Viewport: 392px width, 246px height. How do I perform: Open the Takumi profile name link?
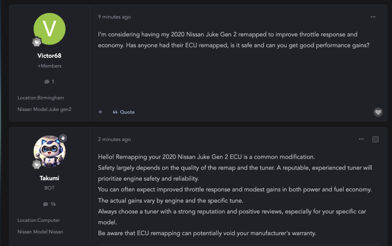point(49,178)
